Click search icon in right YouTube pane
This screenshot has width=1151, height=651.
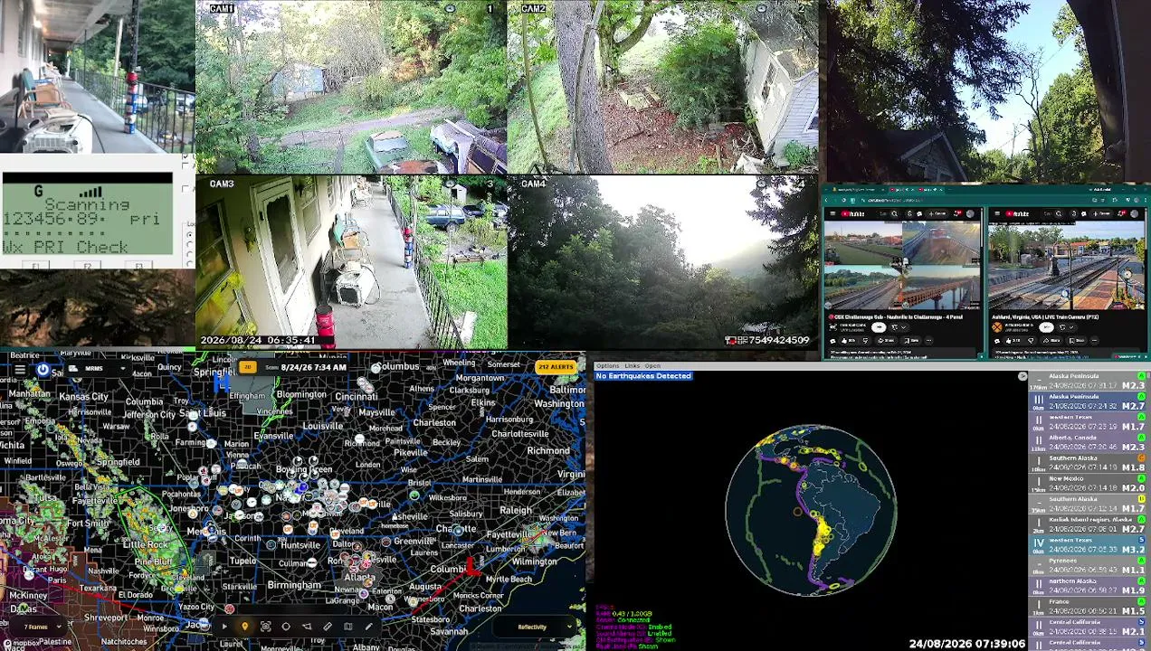pos(1059,213)
